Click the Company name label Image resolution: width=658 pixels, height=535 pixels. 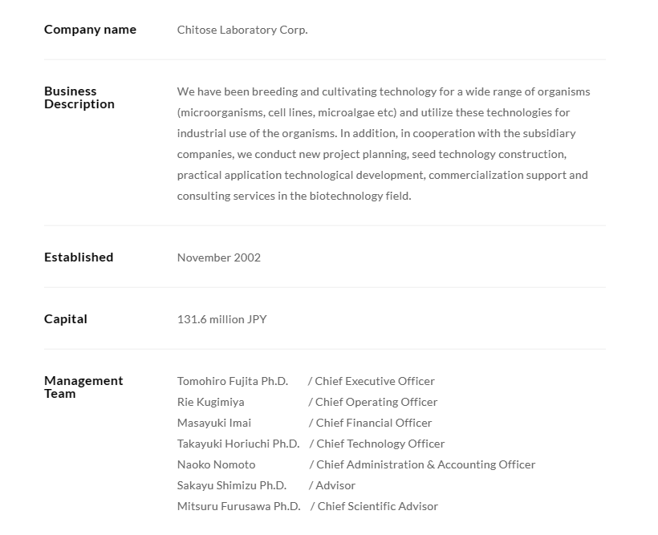click(x=90, y=30)
